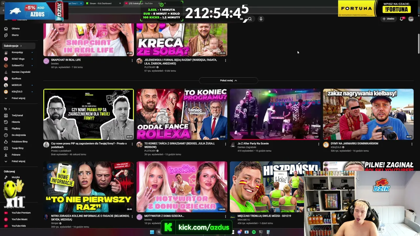The image size is (420, 236).
Task: Open Spotify from the taskbar
Action: 254,232
